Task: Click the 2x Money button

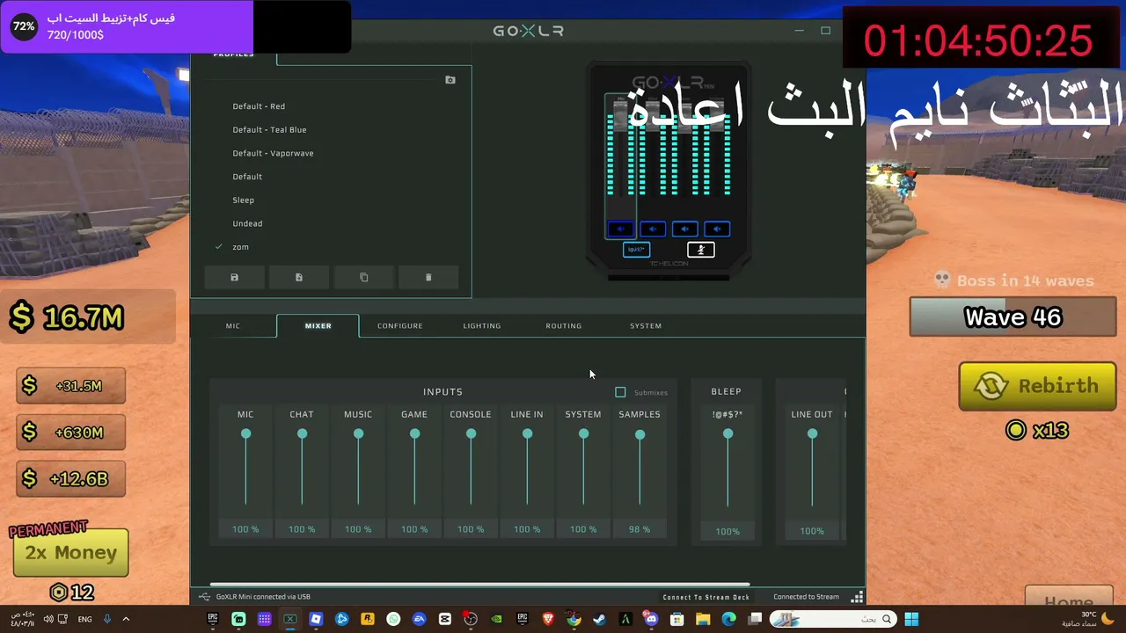Action: tap(71, 553)
